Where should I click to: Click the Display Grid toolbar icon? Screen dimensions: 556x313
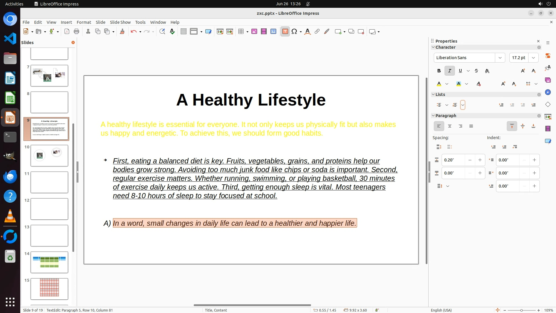click(x=183, y=32)
